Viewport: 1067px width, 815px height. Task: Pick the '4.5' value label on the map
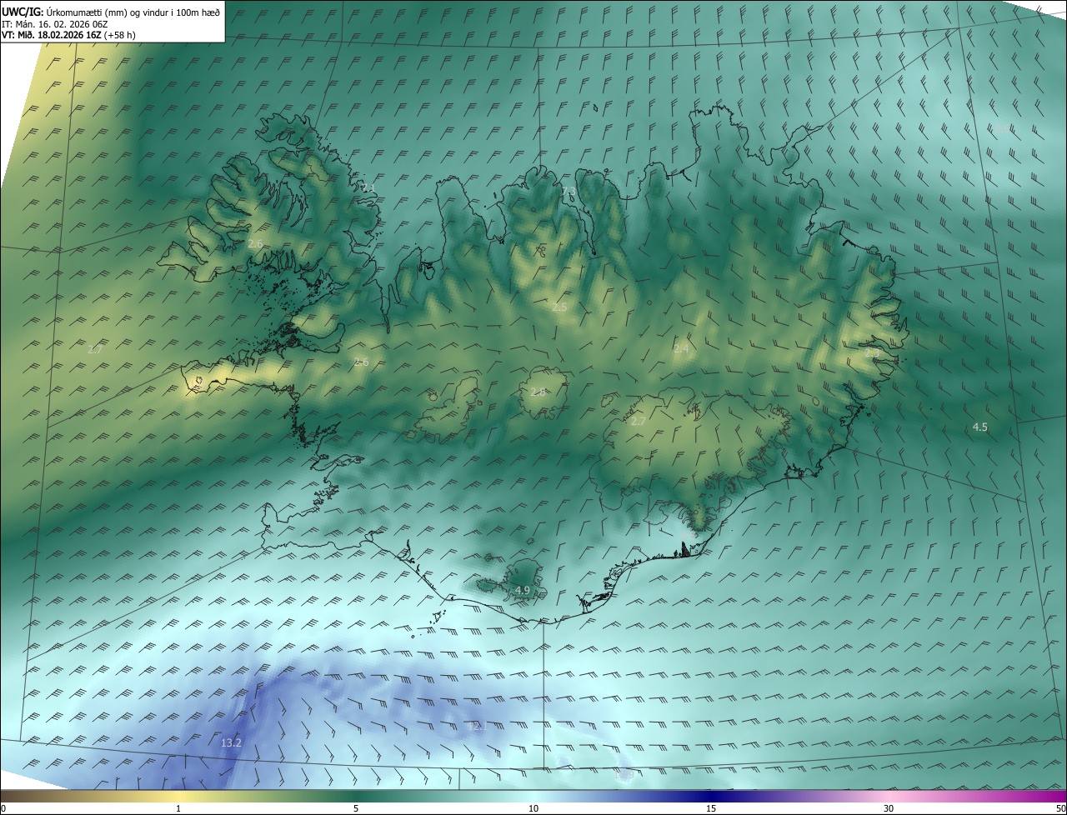979,427
